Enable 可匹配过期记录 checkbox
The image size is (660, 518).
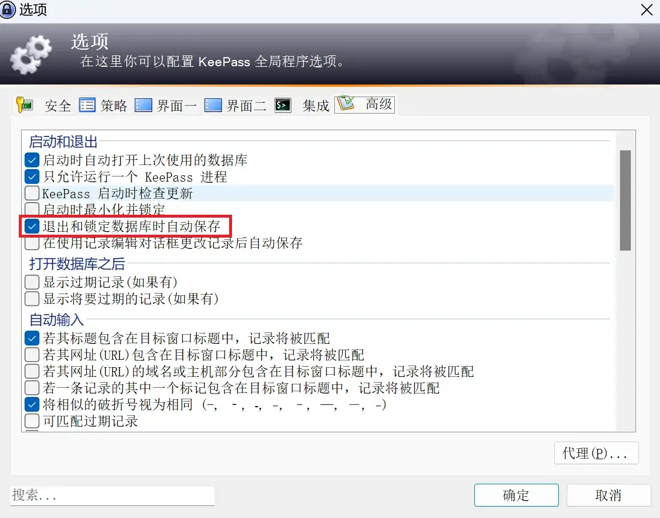(x=32, y=421)
